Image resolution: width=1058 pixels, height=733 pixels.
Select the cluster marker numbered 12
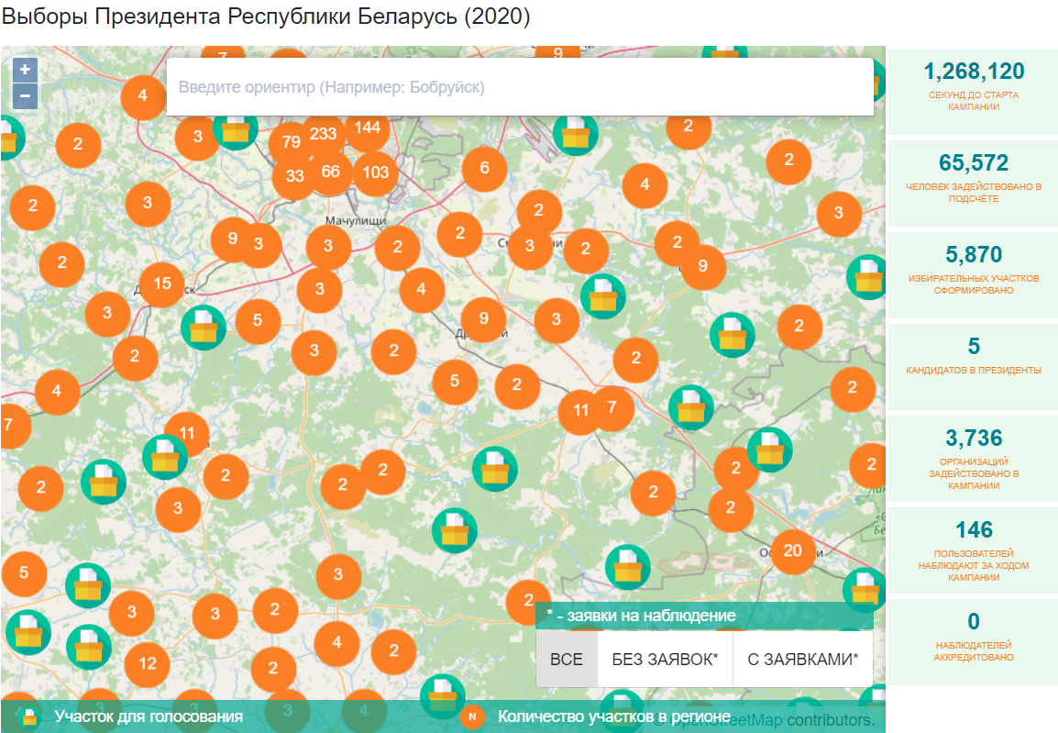[x=148, y=663]
